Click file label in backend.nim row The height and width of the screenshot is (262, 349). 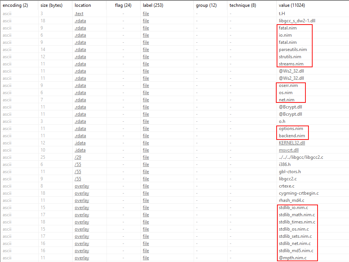[146, 136]
